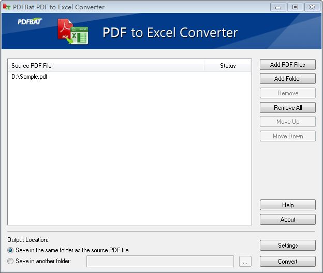Screen dimensions: 323x273
Task: Click the Add PDF Files button
Action: point(288,65)
